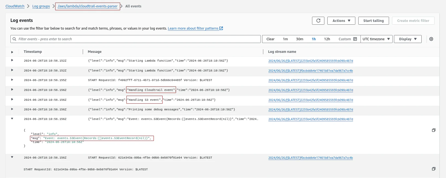Copy the expanded S3Event JSON message
446x178 pixels.
click(x=434, y=130)
